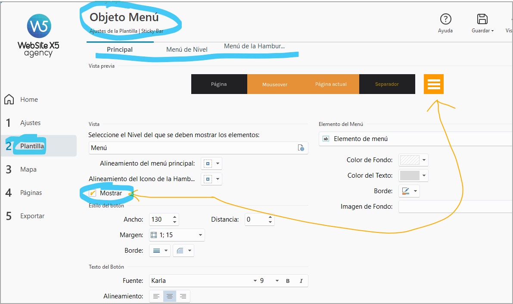The image size is (513, 304).
Task: Uncheck the Mostrar checkbox
Action: coord(93,193)
